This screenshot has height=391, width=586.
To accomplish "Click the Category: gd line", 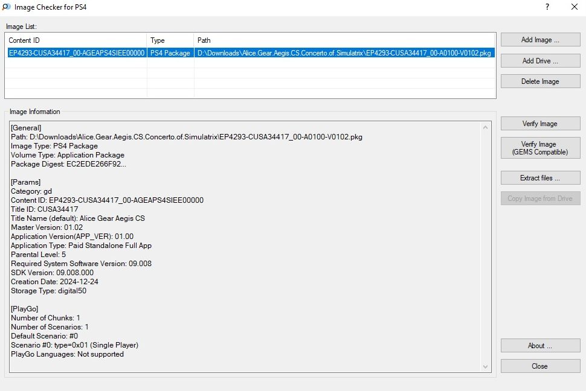I will tap(31, 191).
